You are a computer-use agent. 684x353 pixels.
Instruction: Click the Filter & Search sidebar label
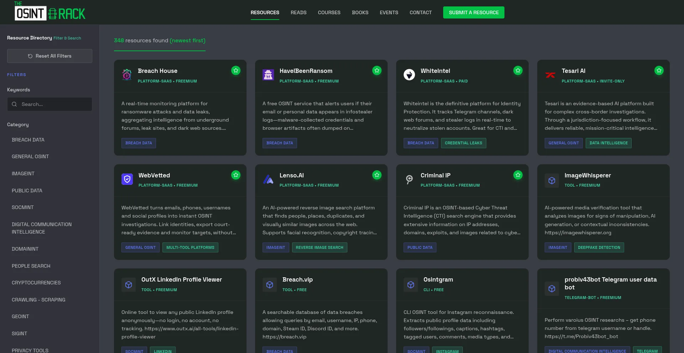click(x=67, y=38)
